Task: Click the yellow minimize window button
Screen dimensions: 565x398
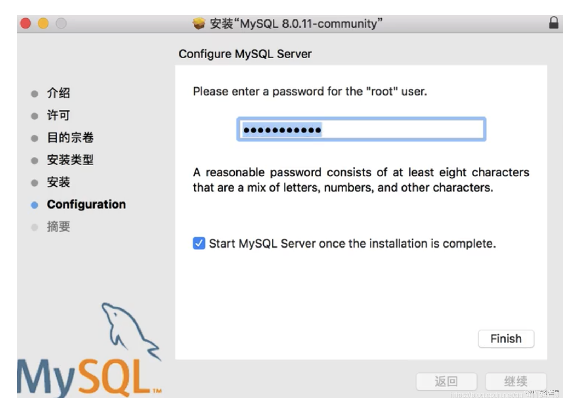Action: pyautogui.click(x=43, y=23)
